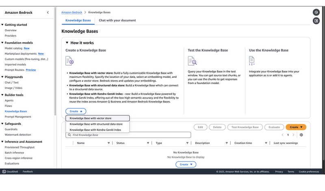This screenshot has height=191, width=325.
Task: Open table preferences gear icon
Action: [301, 135]
